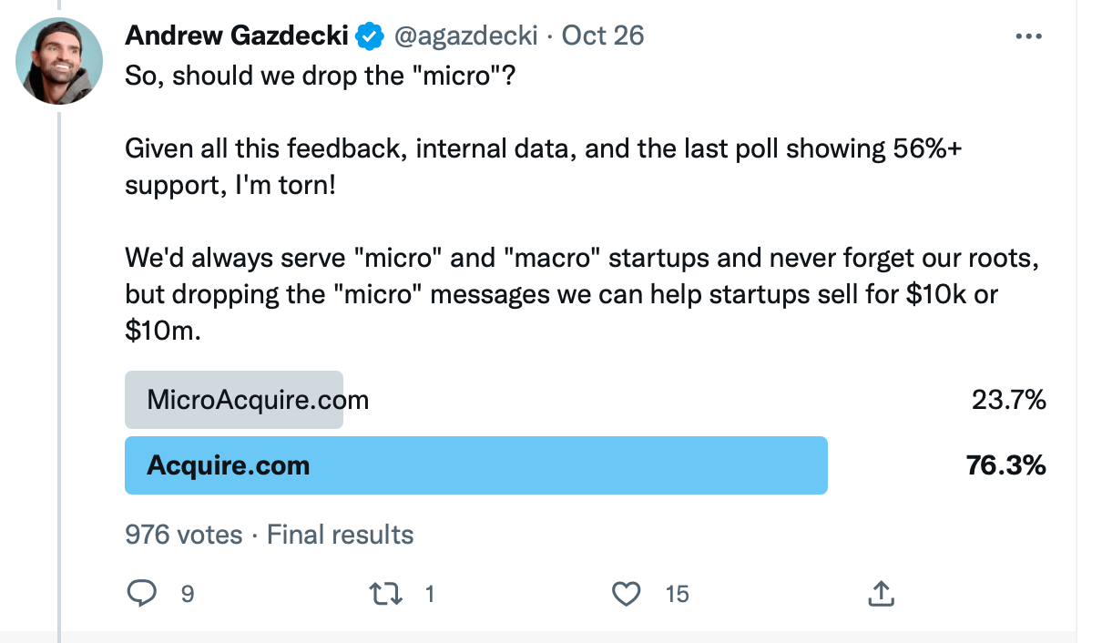Click the reply speech bubble icon
This screenshot has height=643, width=1102.
pos(140,594)
